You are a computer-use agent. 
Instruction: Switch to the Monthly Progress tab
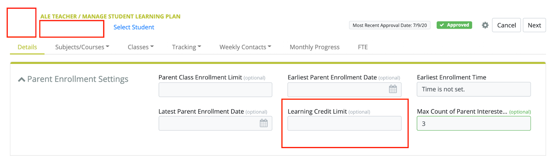coord(314,47)
